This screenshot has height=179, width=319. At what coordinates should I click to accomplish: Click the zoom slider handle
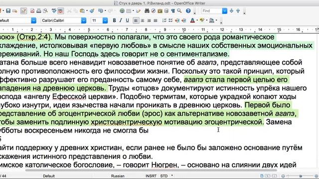pyautogui.click(x=301, y=176)
